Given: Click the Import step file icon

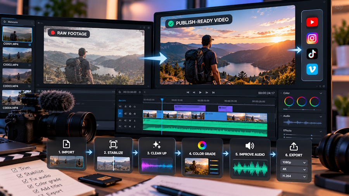Looking at the screenshot, I should (66, 144).
